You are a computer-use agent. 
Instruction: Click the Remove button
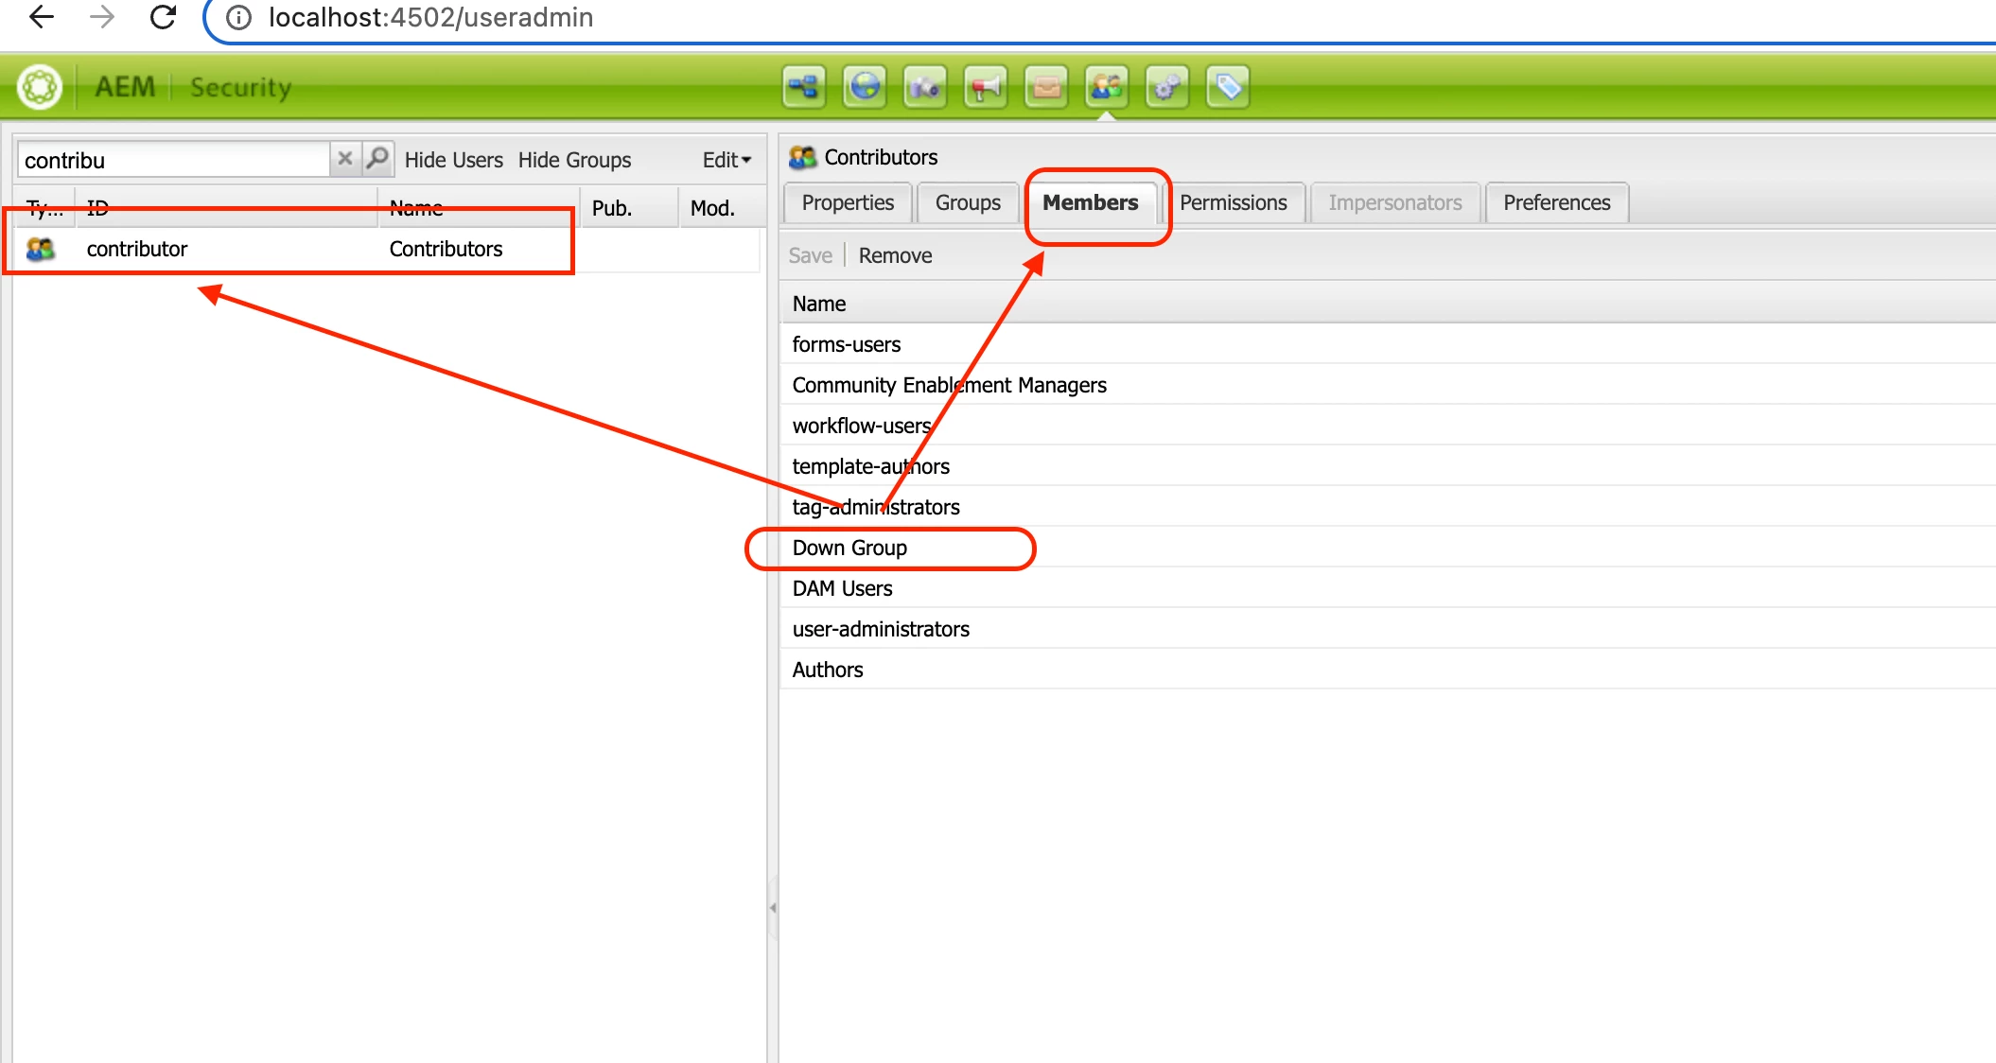coord(895,255)
